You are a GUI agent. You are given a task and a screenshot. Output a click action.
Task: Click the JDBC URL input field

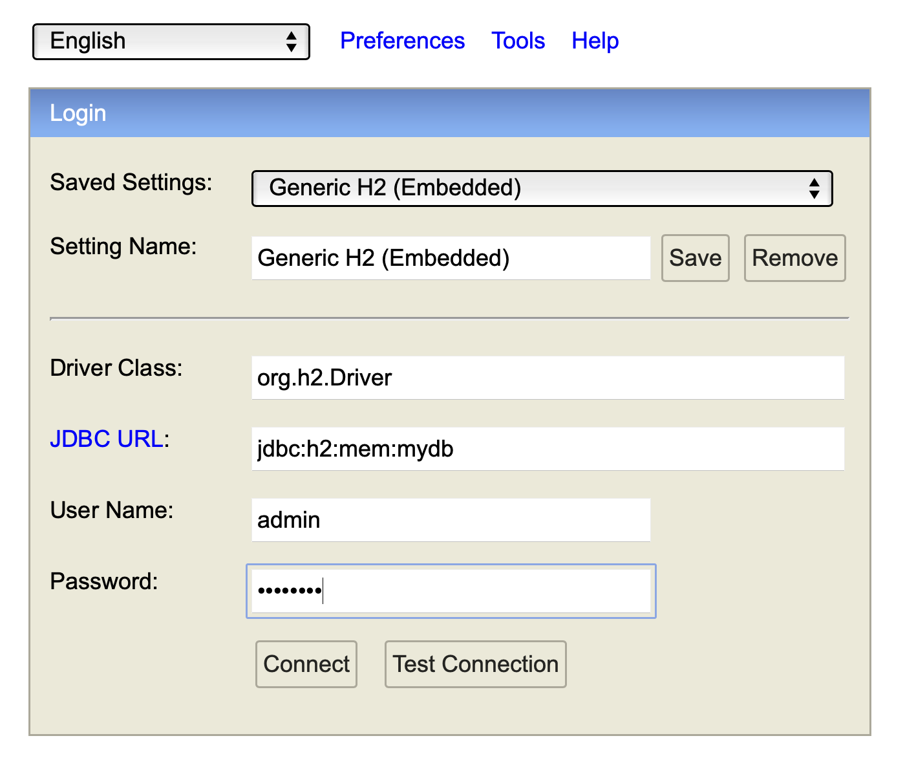[x=548, y=449]
